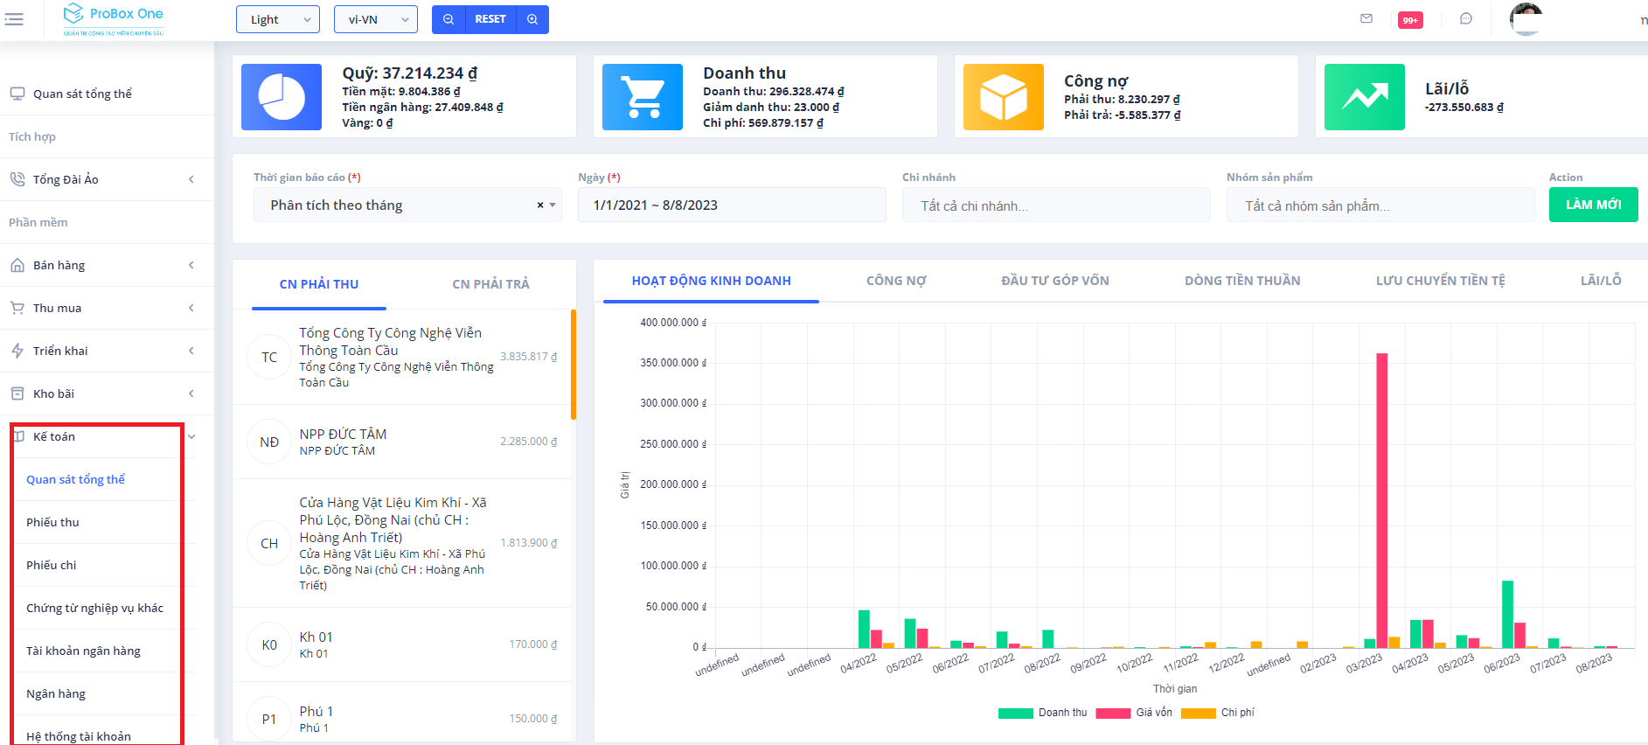Toggle the hamburger sidebar menu
This screenshot has height=745, width=1648.
[x=14, y=19]
